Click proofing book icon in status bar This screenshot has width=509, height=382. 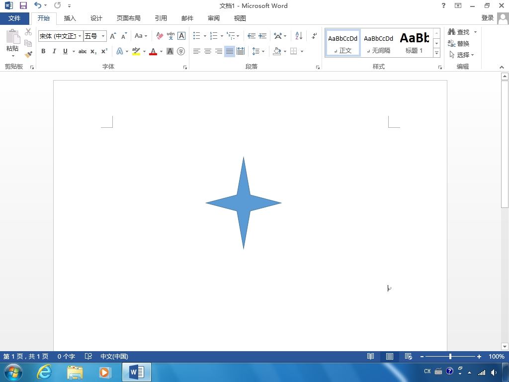tap(88, 356)
